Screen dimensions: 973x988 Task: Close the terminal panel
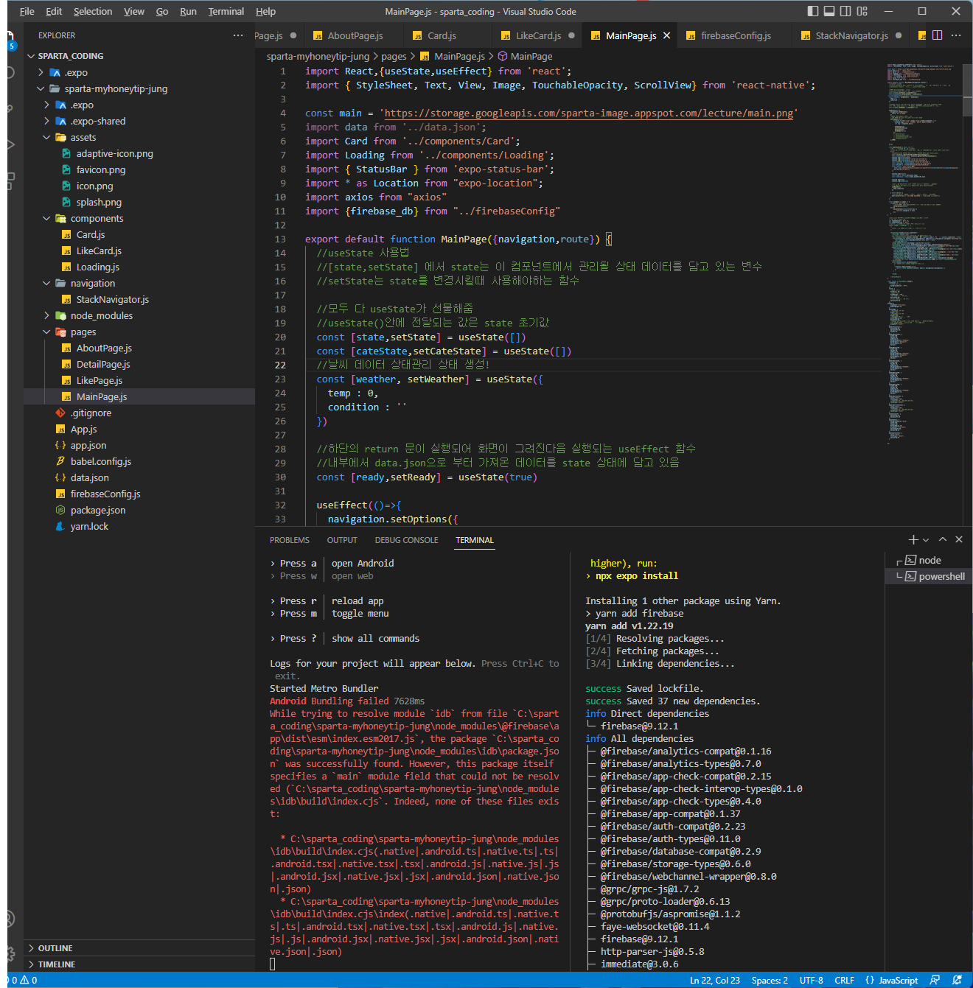coord(959,540)
